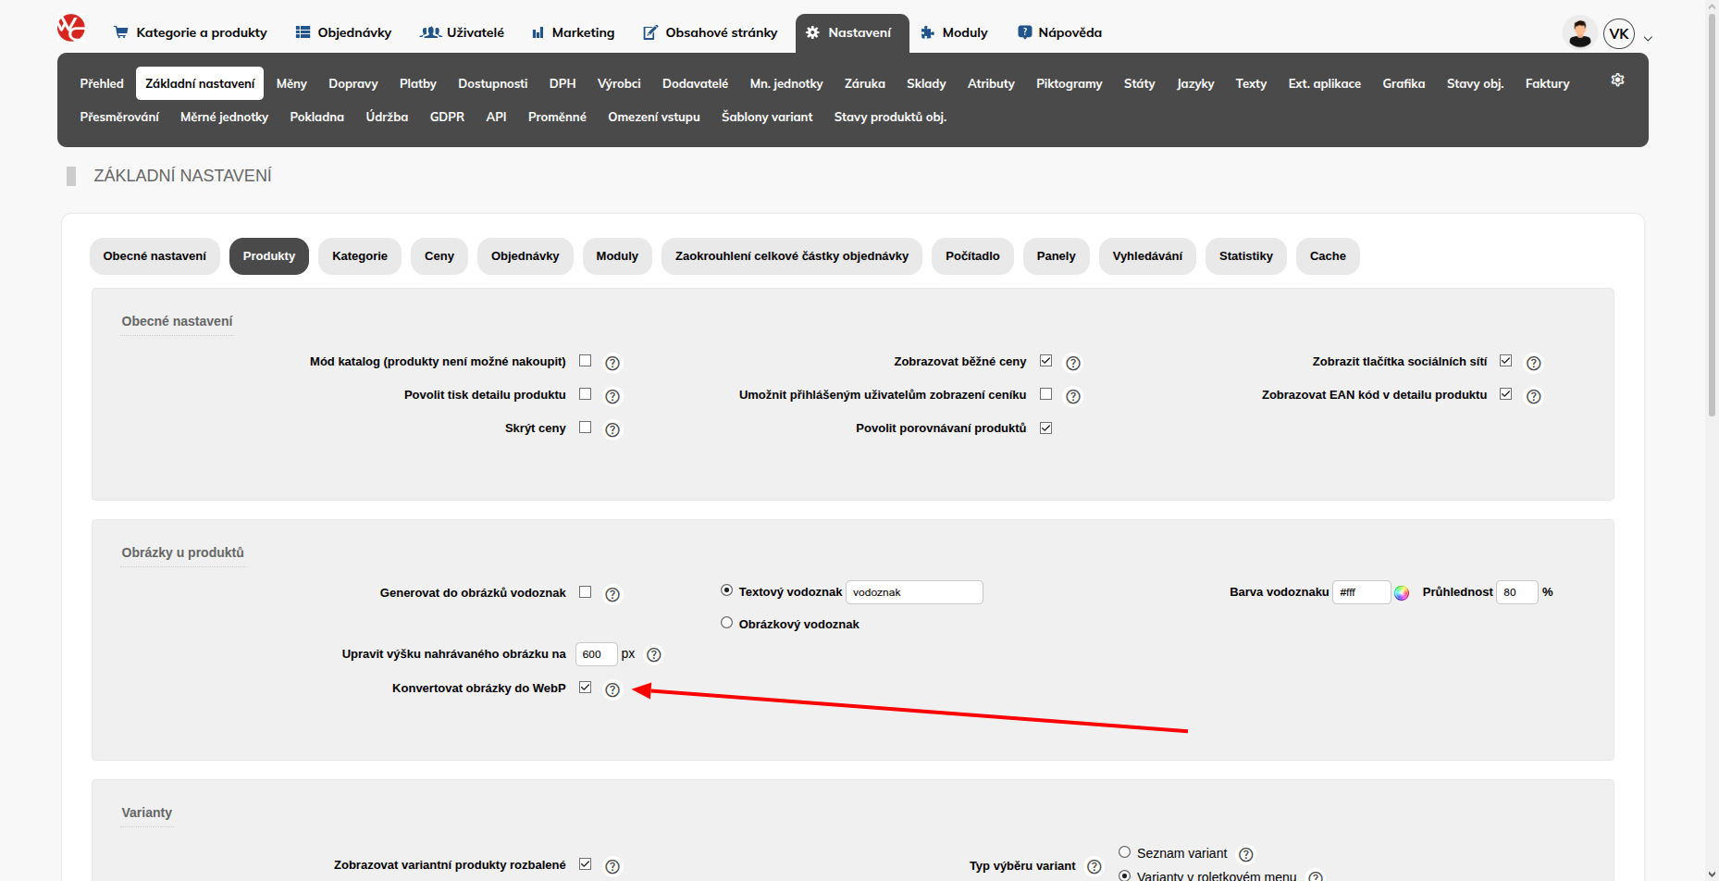Uncheck Zobrazovat EAN kód v detailu

pos(1506,394)
